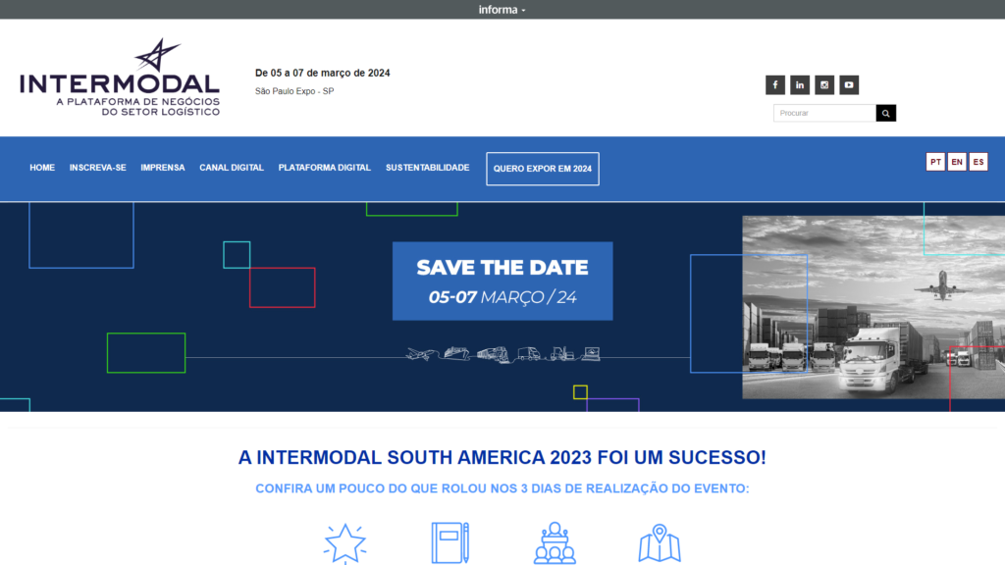
Task: Open the SUSTENTABILIDADE menu item
Action: click(x=428, y=168)
